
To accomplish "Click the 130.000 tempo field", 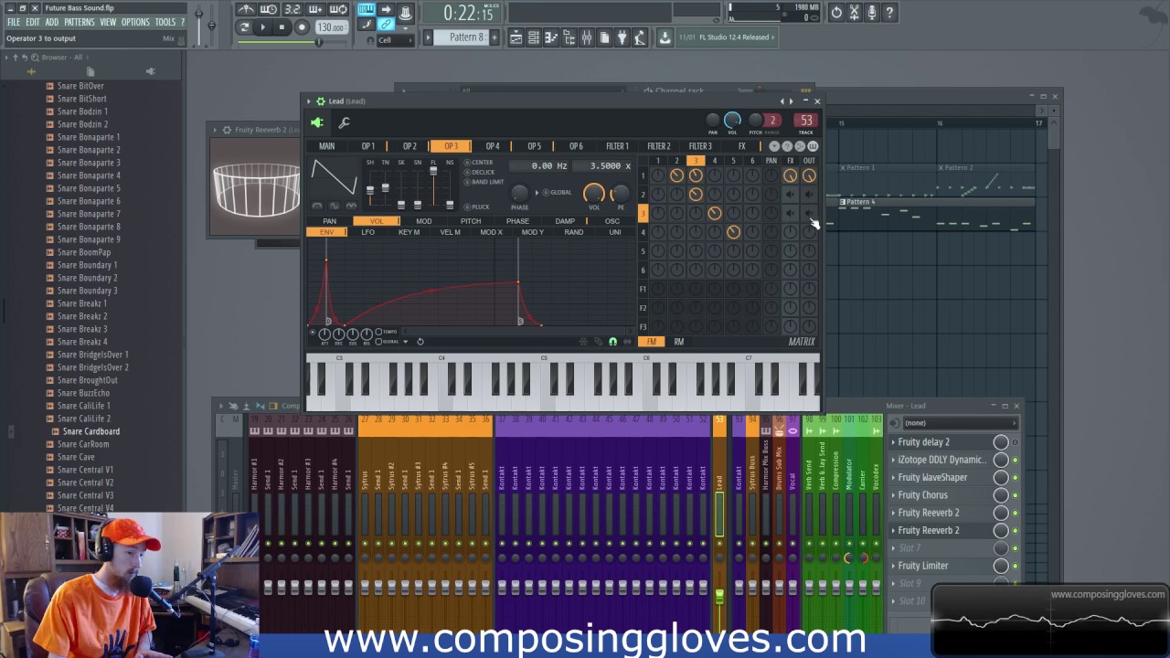I will pyautogui.click(x=330, y=27).
